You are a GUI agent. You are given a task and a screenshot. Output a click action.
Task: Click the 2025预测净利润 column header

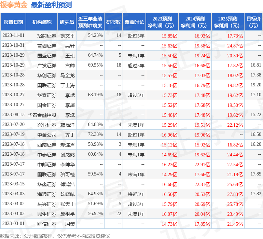tap(228, 22)
